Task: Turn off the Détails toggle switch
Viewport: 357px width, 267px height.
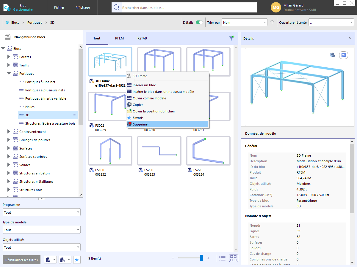Action: [x=199, y=23]
